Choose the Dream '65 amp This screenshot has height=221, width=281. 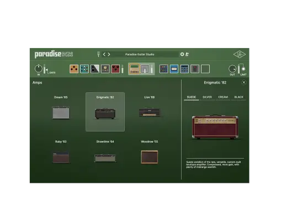pyautogui.click(x=61, y=112)
